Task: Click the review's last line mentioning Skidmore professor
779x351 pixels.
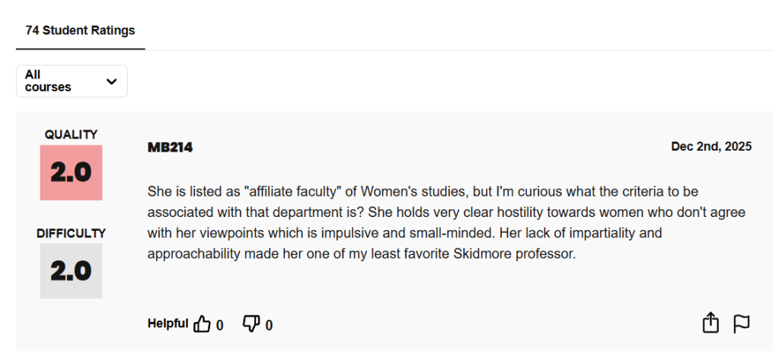Action: [362, 254]
